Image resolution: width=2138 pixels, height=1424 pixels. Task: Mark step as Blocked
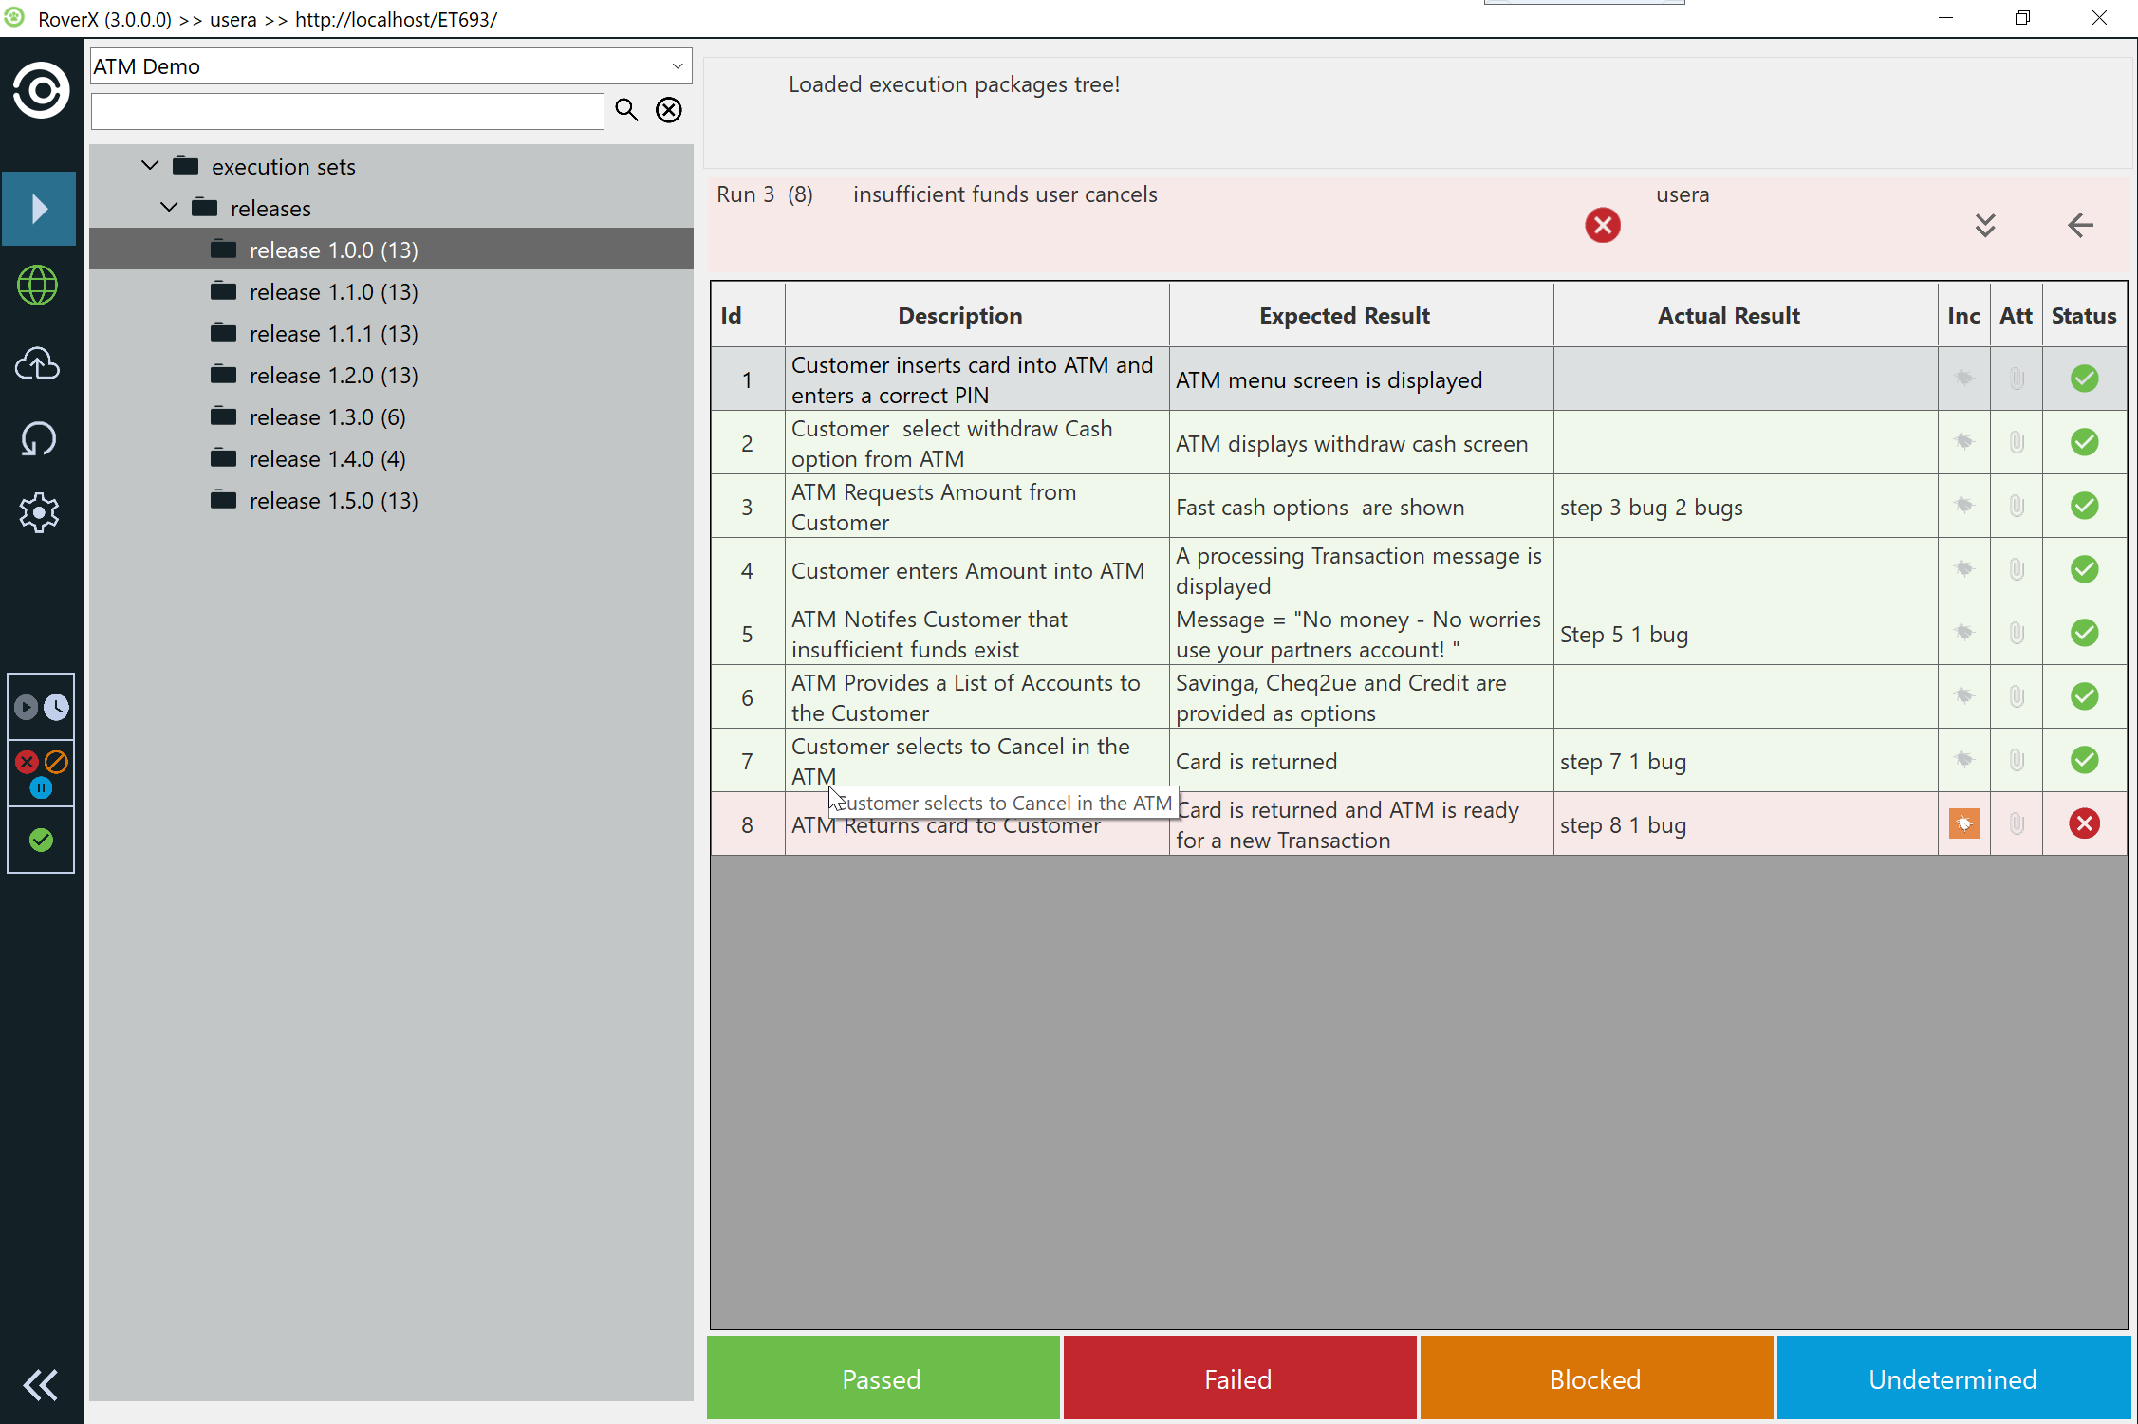click(x=1595, y=1378)
